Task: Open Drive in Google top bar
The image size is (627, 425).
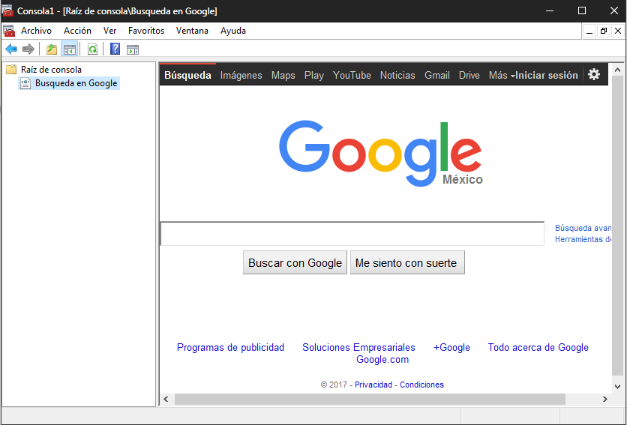Action: pos(469,75)
